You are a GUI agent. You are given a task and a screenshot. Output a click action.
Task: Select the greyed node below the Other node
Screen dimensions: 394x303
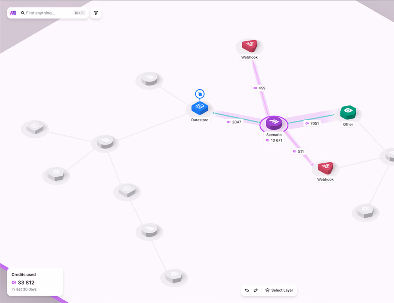(x=365, y=211)
